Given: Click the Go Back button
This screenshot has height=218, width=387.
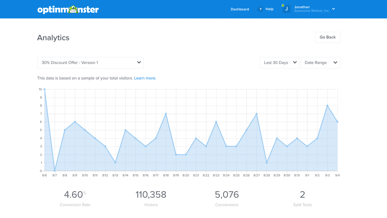Looking at the screenshot, I should click(x=327, y=37).
